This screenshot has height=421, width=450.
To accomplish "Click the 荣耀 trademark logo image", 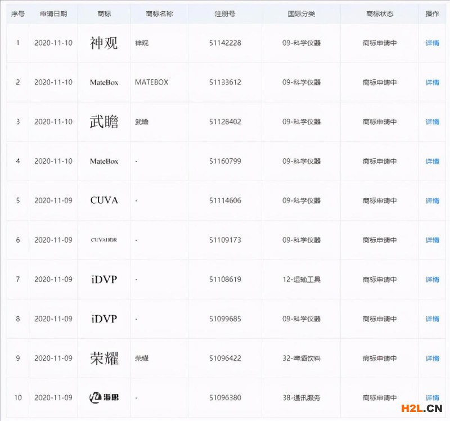I will 104,358.
